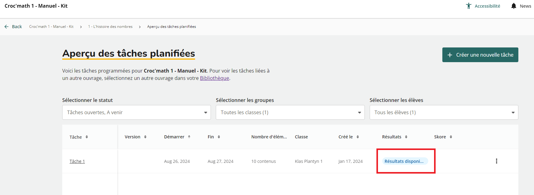Click the Résultats disponibles badge
Screen dimensions: 534x195
(404, 161)
